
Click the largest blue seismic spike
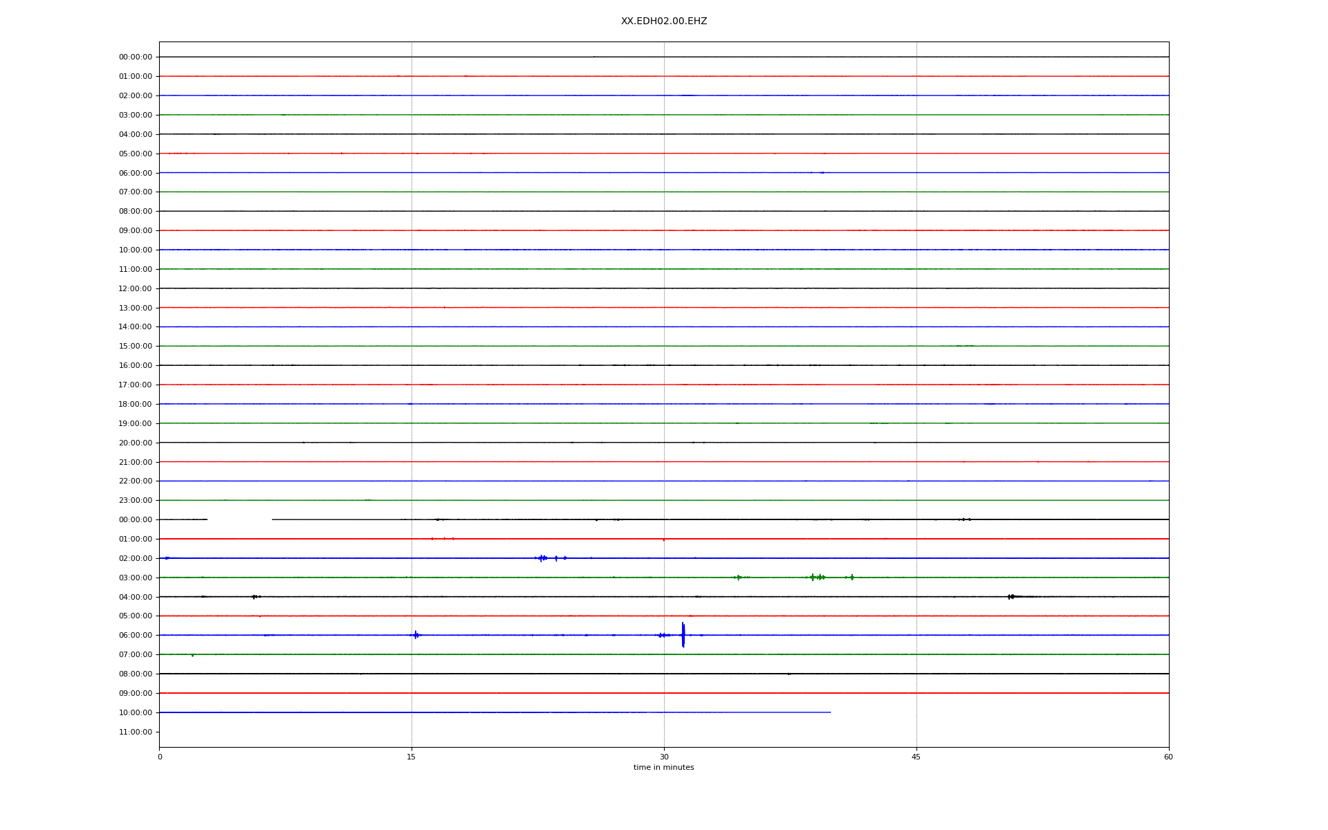point(683,634)
